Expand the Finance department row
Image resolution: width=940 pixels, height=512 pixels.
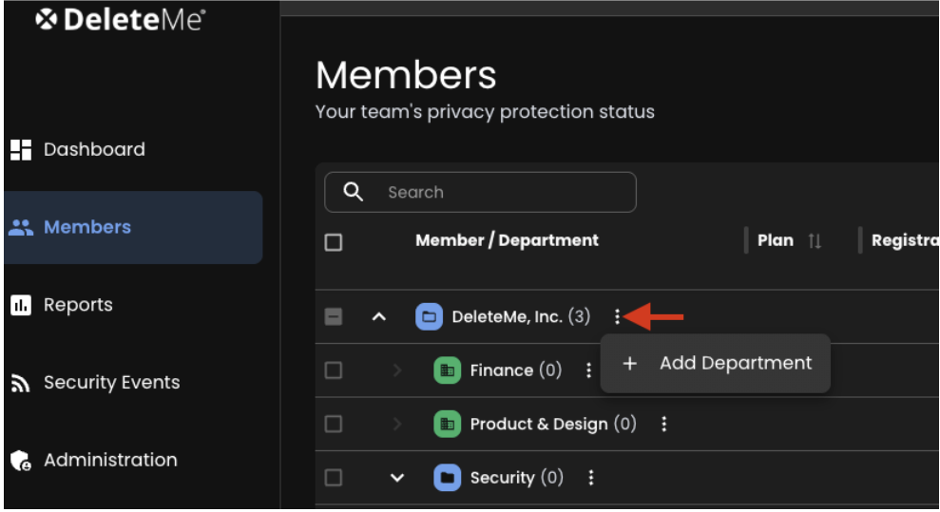pos(397,370)
